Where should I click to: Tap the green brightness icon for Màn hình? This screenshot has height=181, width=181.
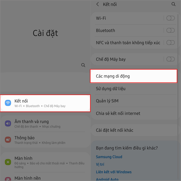pos(8,162)
